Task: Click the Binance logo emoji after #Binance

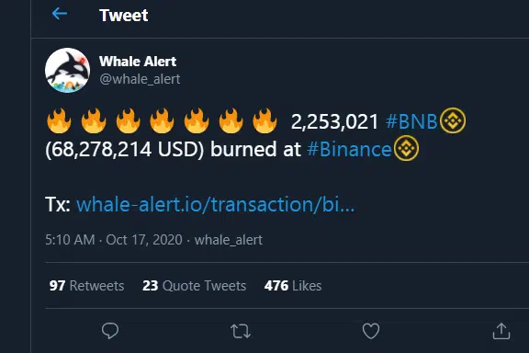Action: 406,148
